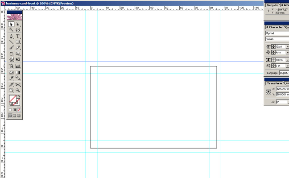This screenshot has height=178, width=289.
Task: Select the transform reference point grid
Action: click(x=268, y=91)
